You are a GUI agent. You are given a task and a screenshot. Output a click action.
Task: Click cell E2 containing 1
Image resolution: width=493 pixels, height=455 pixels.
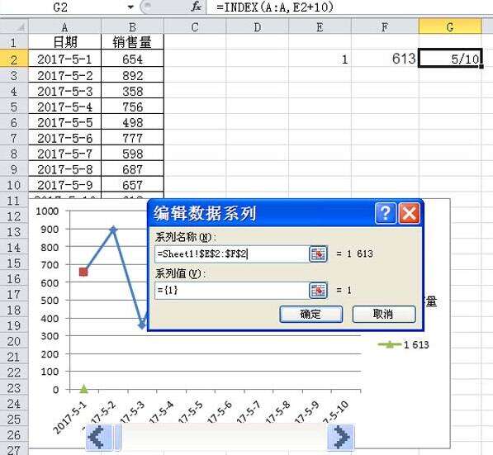tap(320, 59)
